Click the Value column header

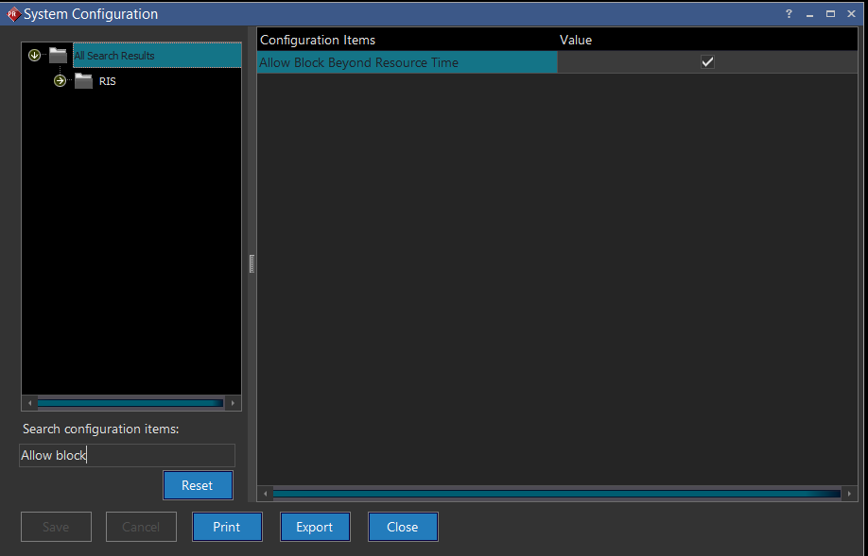pyautogui.click(x=576, y=40)
